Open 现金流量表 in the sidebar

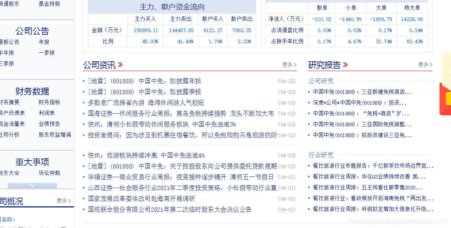(x=12, y=124)
